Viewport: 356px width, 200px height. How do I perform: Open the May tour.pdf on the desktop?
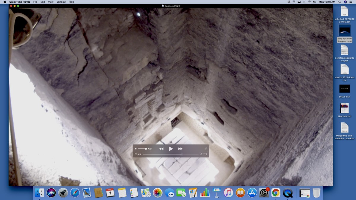coord(344,108)
